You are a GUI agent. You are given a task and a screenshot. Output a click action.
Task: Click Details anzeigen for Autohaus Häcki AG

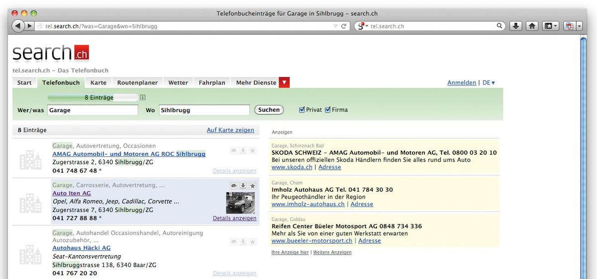[x=234, y=273]
